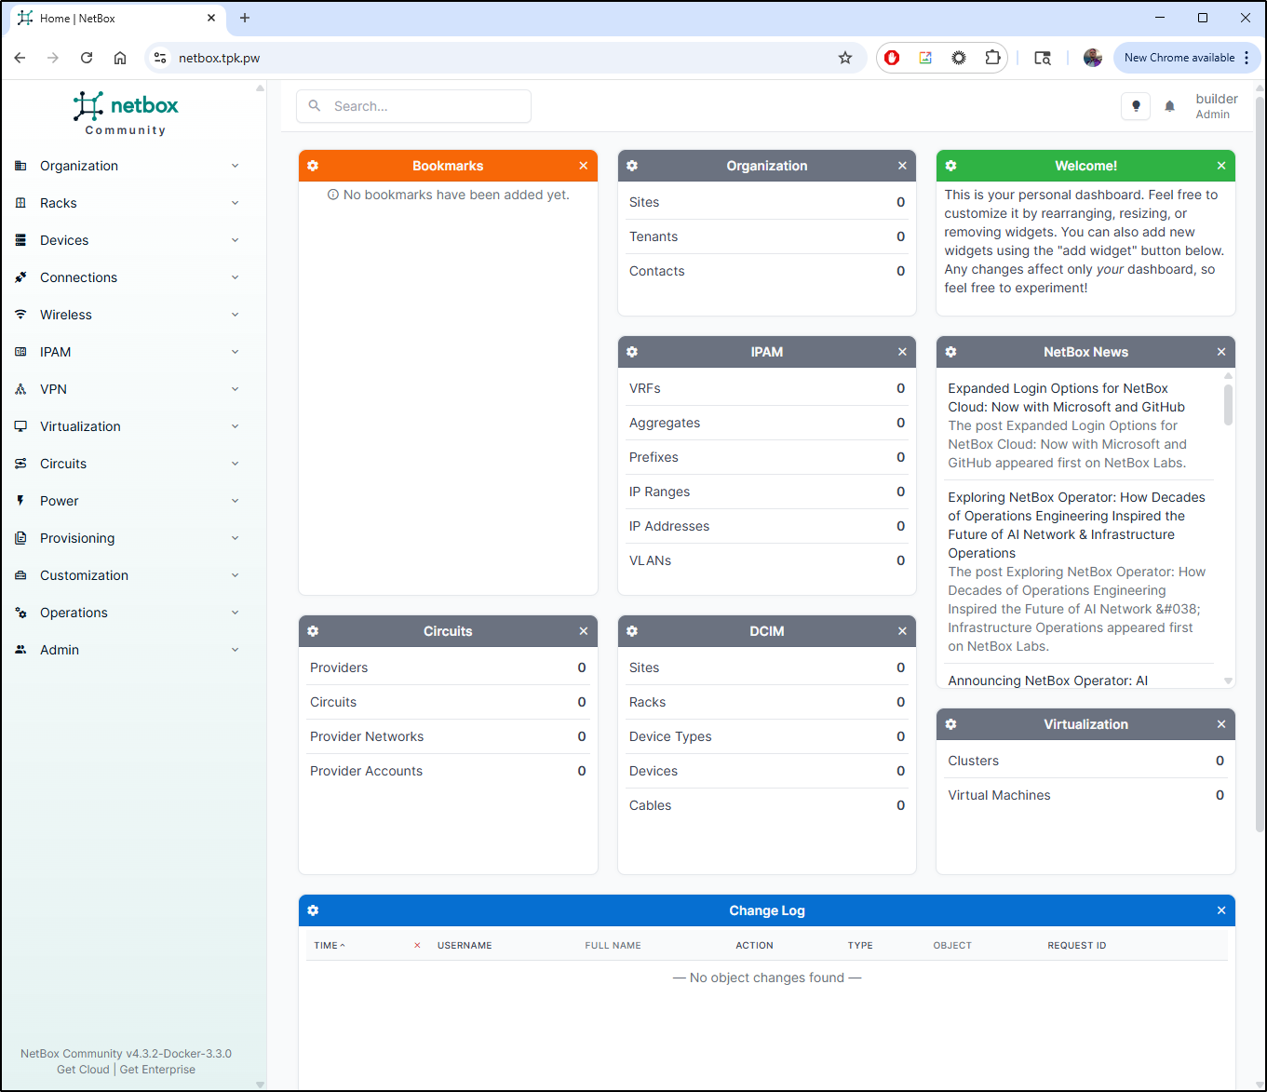Expand the Devices sidebar menu
Viewport: 1267px width, 1092px height.
click(x=127, y=240)
